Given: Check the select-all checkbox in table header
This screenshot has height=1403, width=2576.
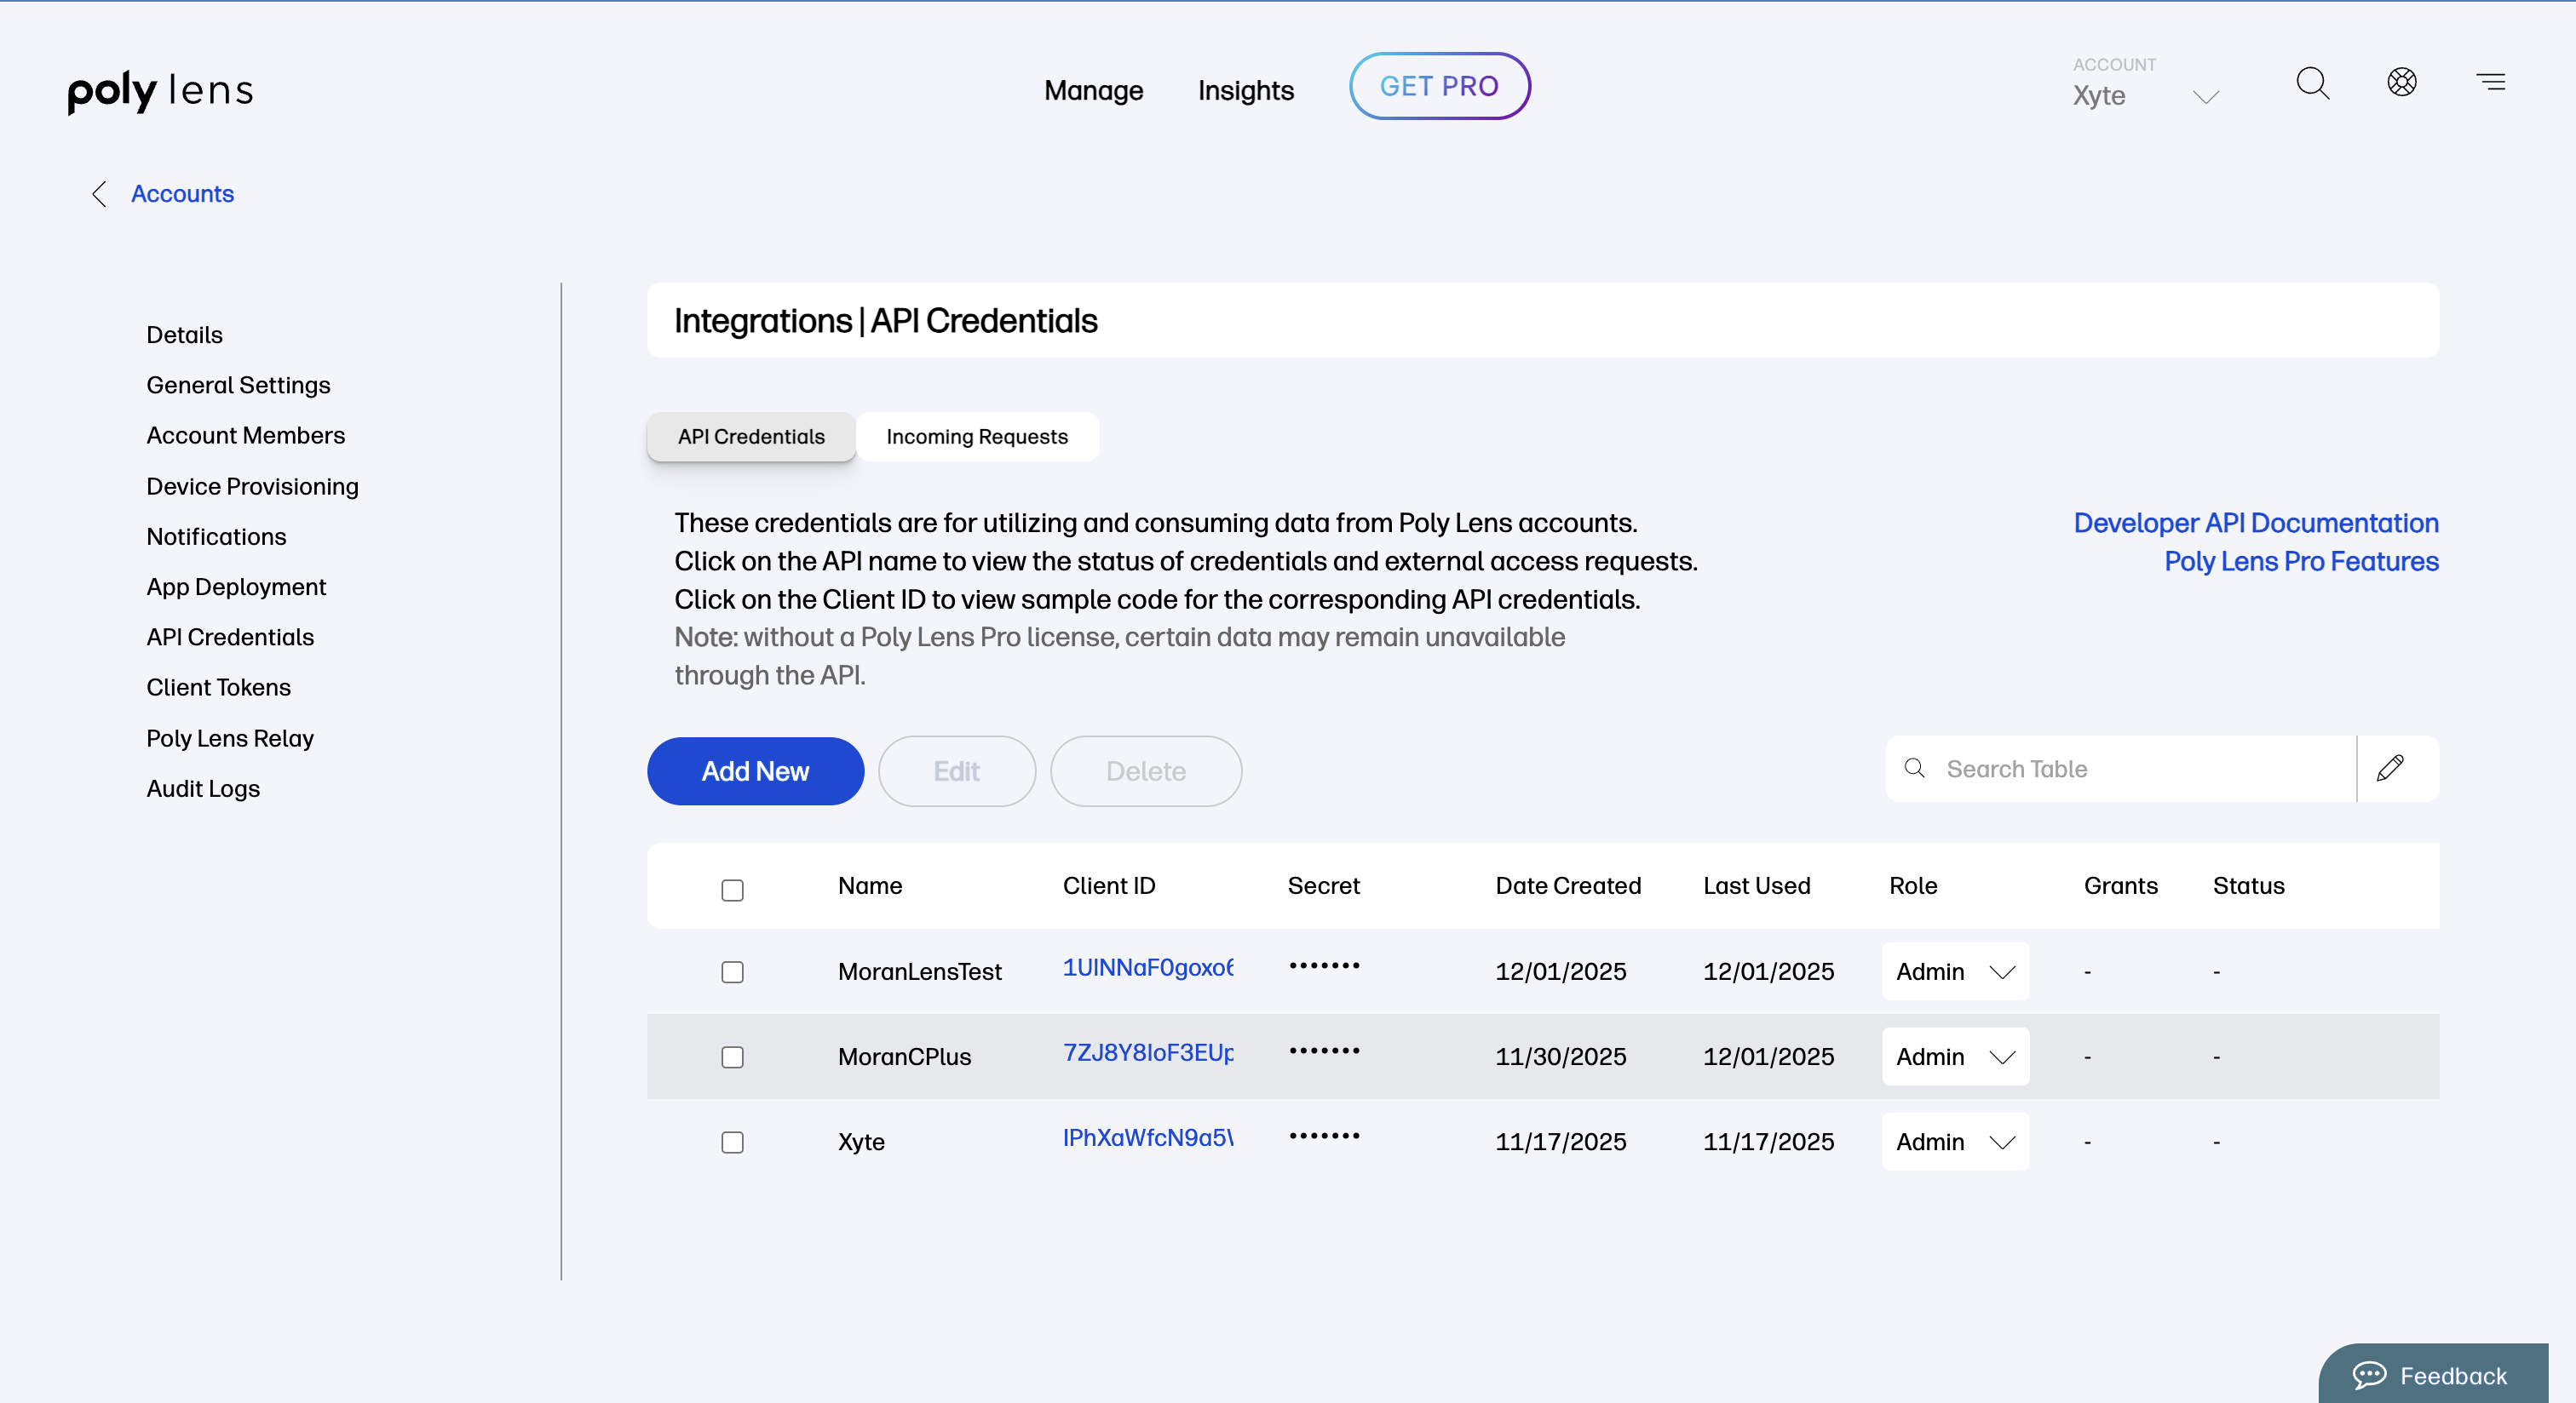Looking at the screenshot, I should [x=732, y=890].
